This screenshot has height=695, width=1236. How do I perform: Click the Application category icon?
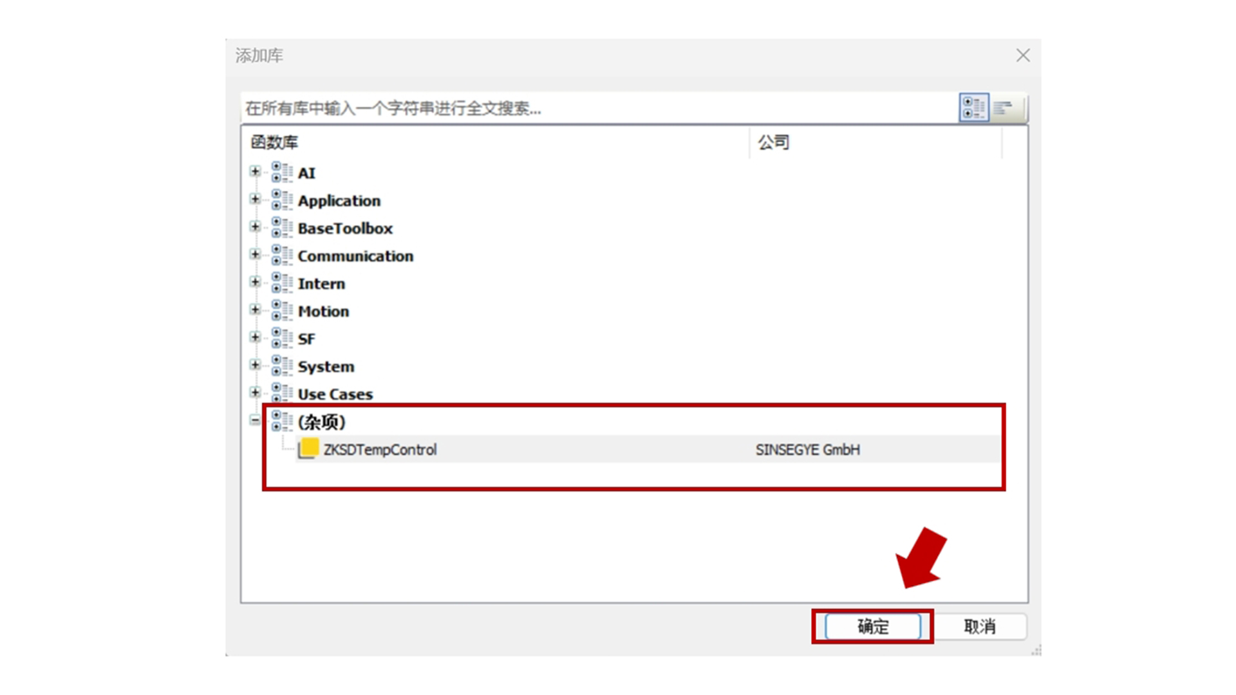coord(281,200)
